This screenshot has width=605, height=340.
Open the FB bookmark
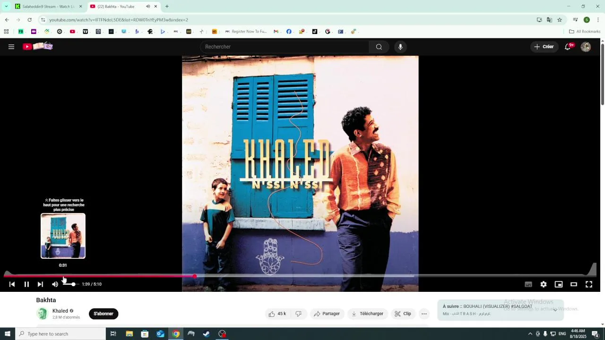21,32
